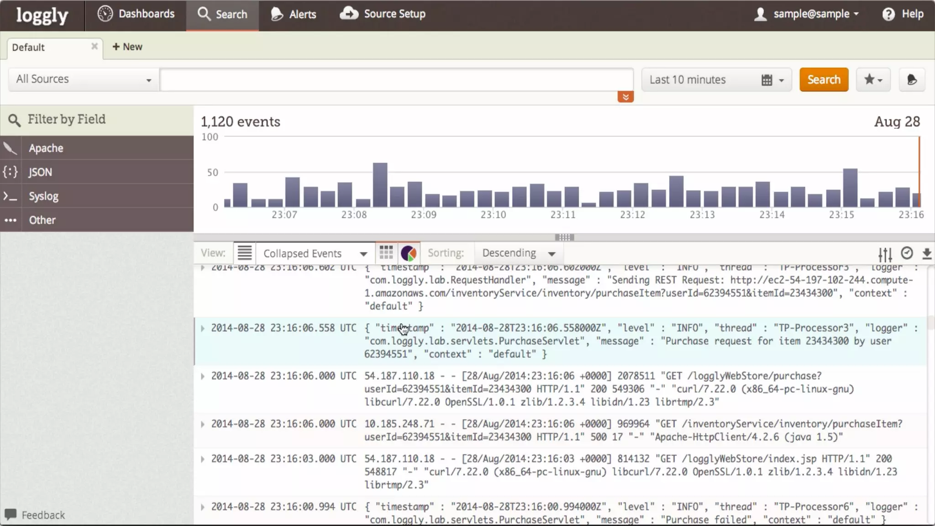Open a New search tab
935x526 pixels.
(x=127, y=47)
